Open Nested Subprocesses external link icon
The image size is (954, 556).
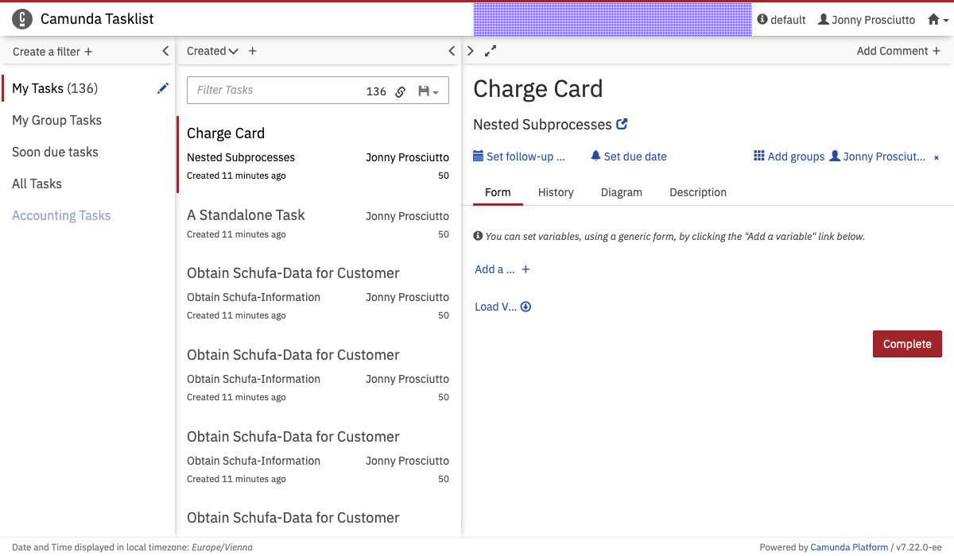[x=622, y=124]
